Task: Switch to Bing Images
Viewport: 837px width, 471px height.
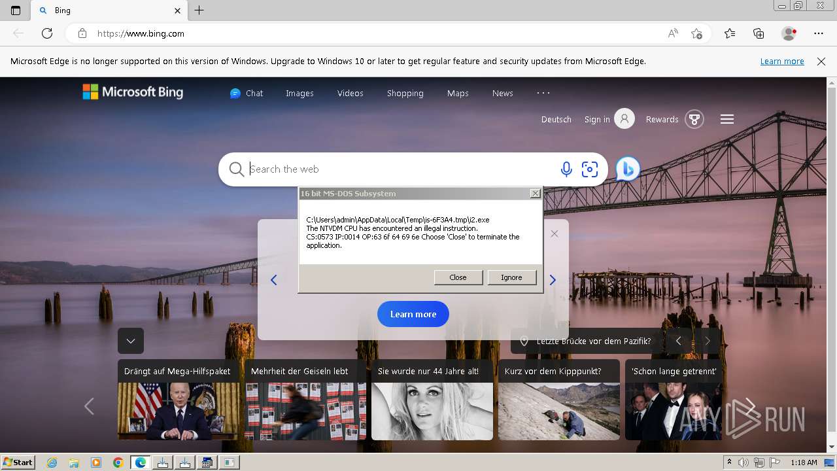Action: pos(299,93)
